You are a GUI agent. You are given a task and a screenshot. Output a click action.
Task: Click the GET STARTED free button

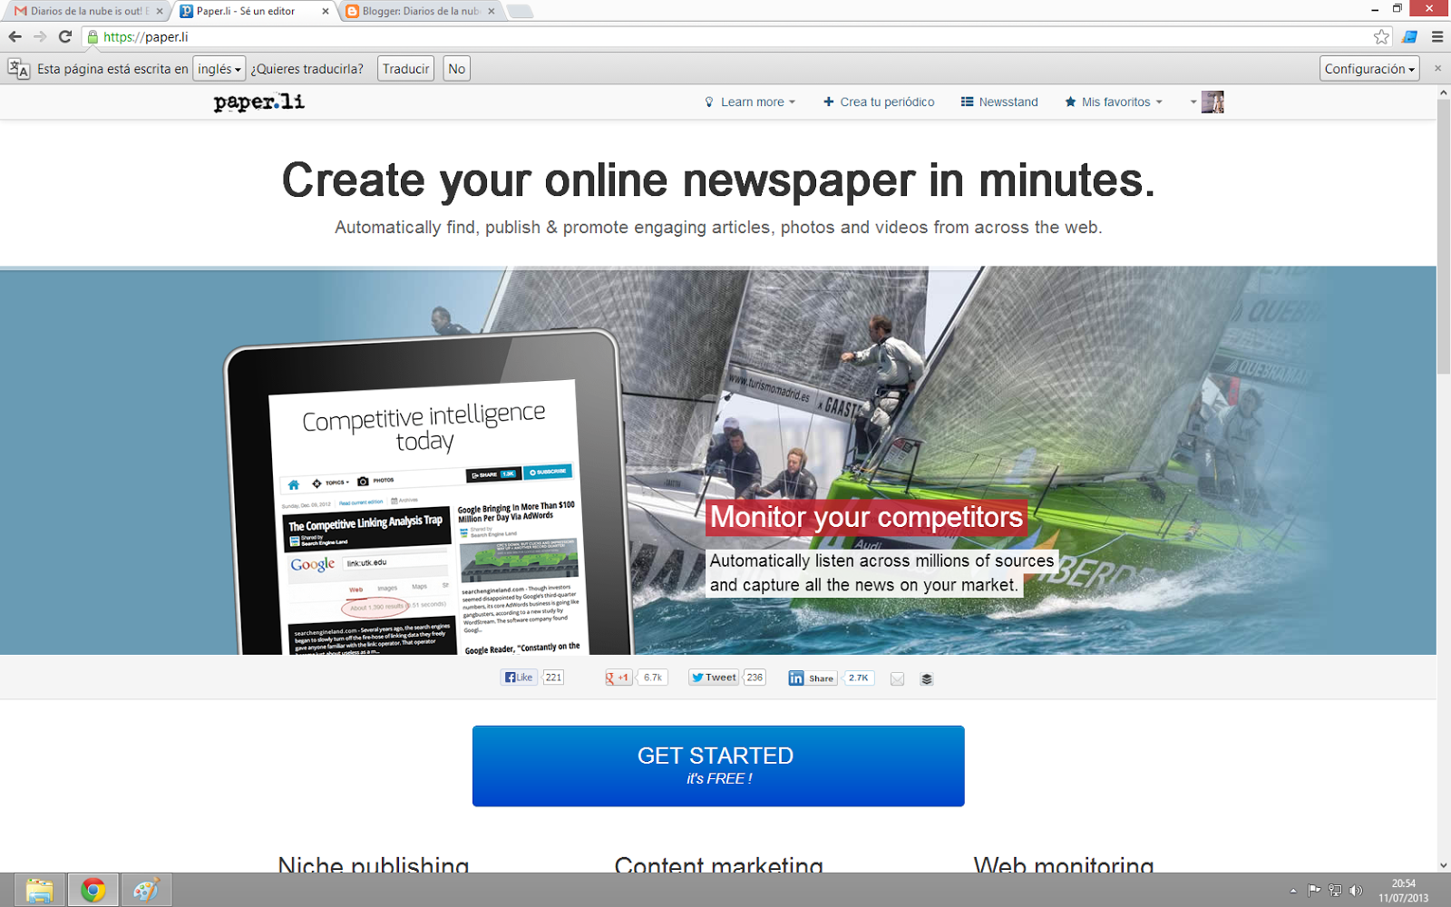coord(717,765)
